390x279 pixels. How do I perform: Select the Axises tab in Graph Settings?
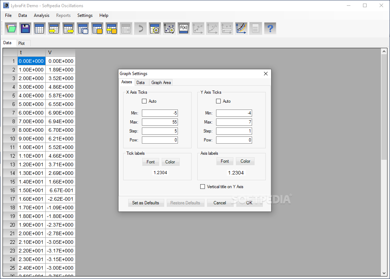click(127, 82)
